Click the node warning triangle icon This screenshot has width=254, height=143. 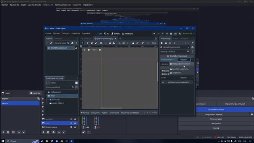click(76, 48)
